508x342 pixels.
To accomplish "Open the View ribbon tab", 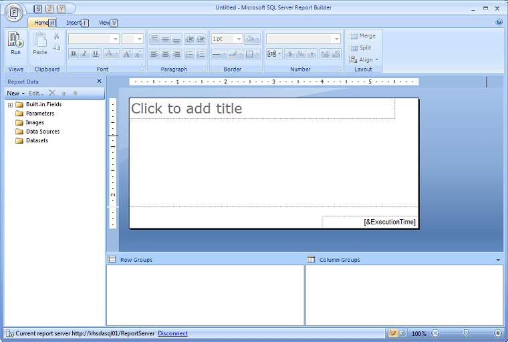I will point(104,23).
